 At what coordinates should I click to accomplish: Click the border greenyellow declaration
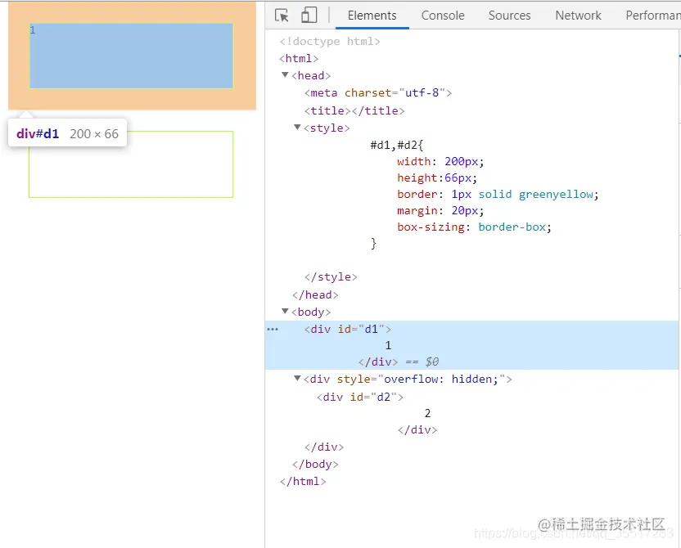(x=498, y=194)
